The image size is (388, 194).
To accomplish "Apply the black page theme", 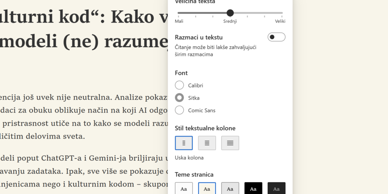I will click(x=253, y=188).
